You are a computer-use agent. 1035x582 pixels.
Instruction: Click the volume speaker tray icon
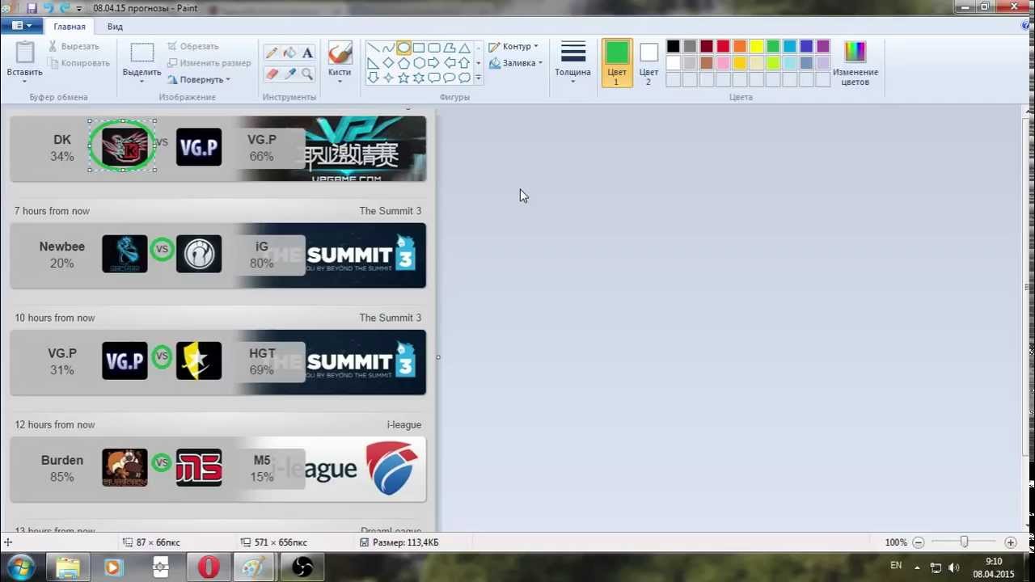click(954, 567)
